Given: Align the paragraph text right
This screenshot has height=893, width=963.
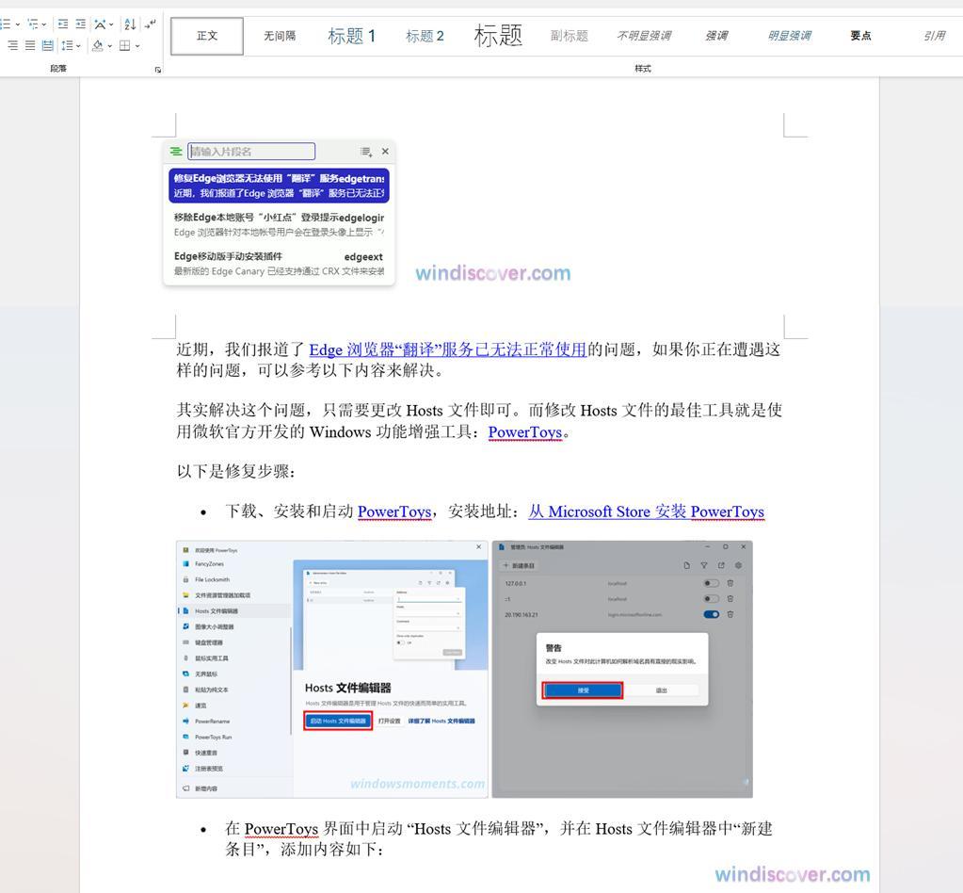Looking at the screenshot, I should click(12, 45).
